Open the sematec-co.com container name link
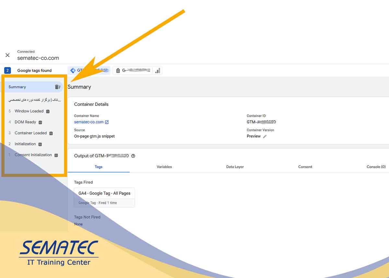 (x=89, y=122)
